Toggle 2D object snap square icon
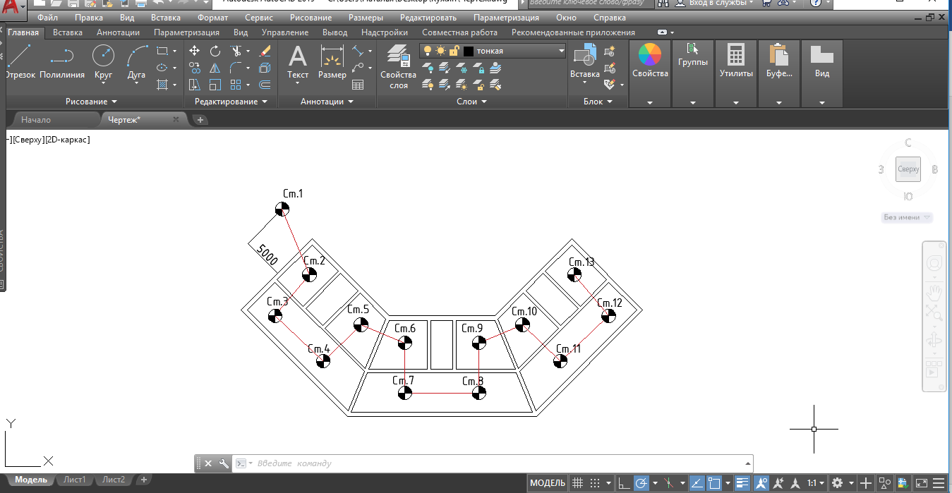 click(713, 483)
